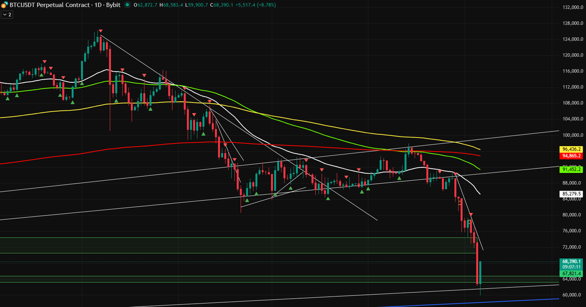
Task: Click the 120,000.0 price scale tick
Action: (572, 55)
